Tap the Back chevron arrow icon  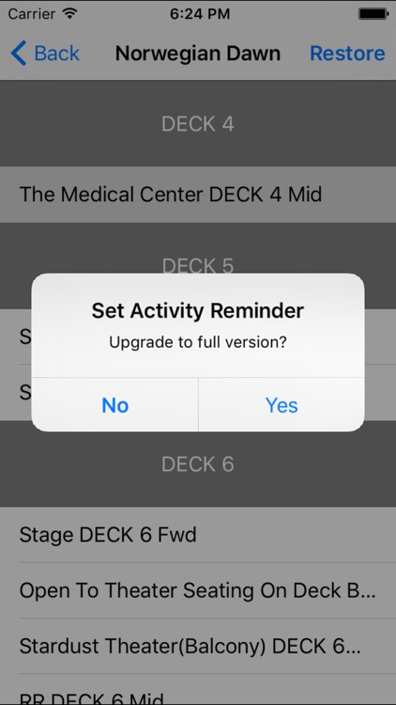[x=19, y=53]
